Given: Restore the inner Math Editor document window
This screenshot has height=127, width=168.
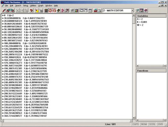Looking at the screenshot, I should [163, 6].
